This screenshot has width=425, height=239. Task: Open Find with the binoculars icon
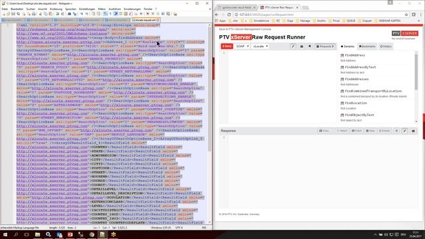tap(69, 14)
